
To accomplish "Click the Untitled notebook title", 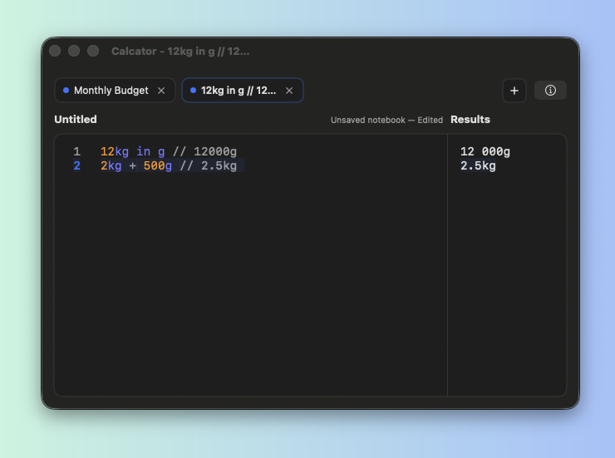I will (76, 119).
